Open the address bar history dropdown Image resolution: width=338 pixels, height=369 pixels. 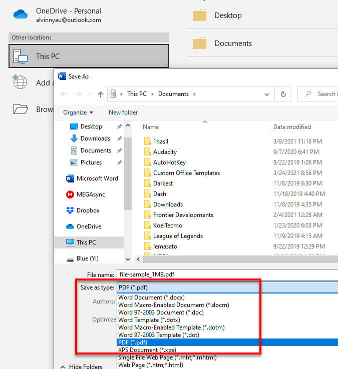tap(267, 94)
